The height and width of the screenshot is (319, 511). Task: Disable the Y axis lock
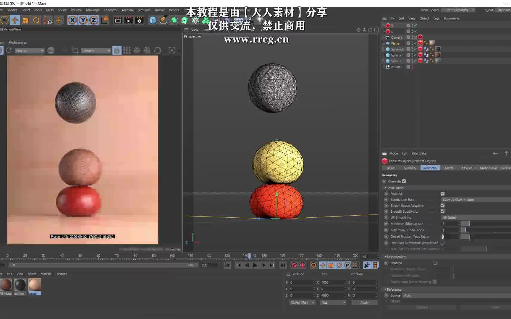tap(83, 20)
